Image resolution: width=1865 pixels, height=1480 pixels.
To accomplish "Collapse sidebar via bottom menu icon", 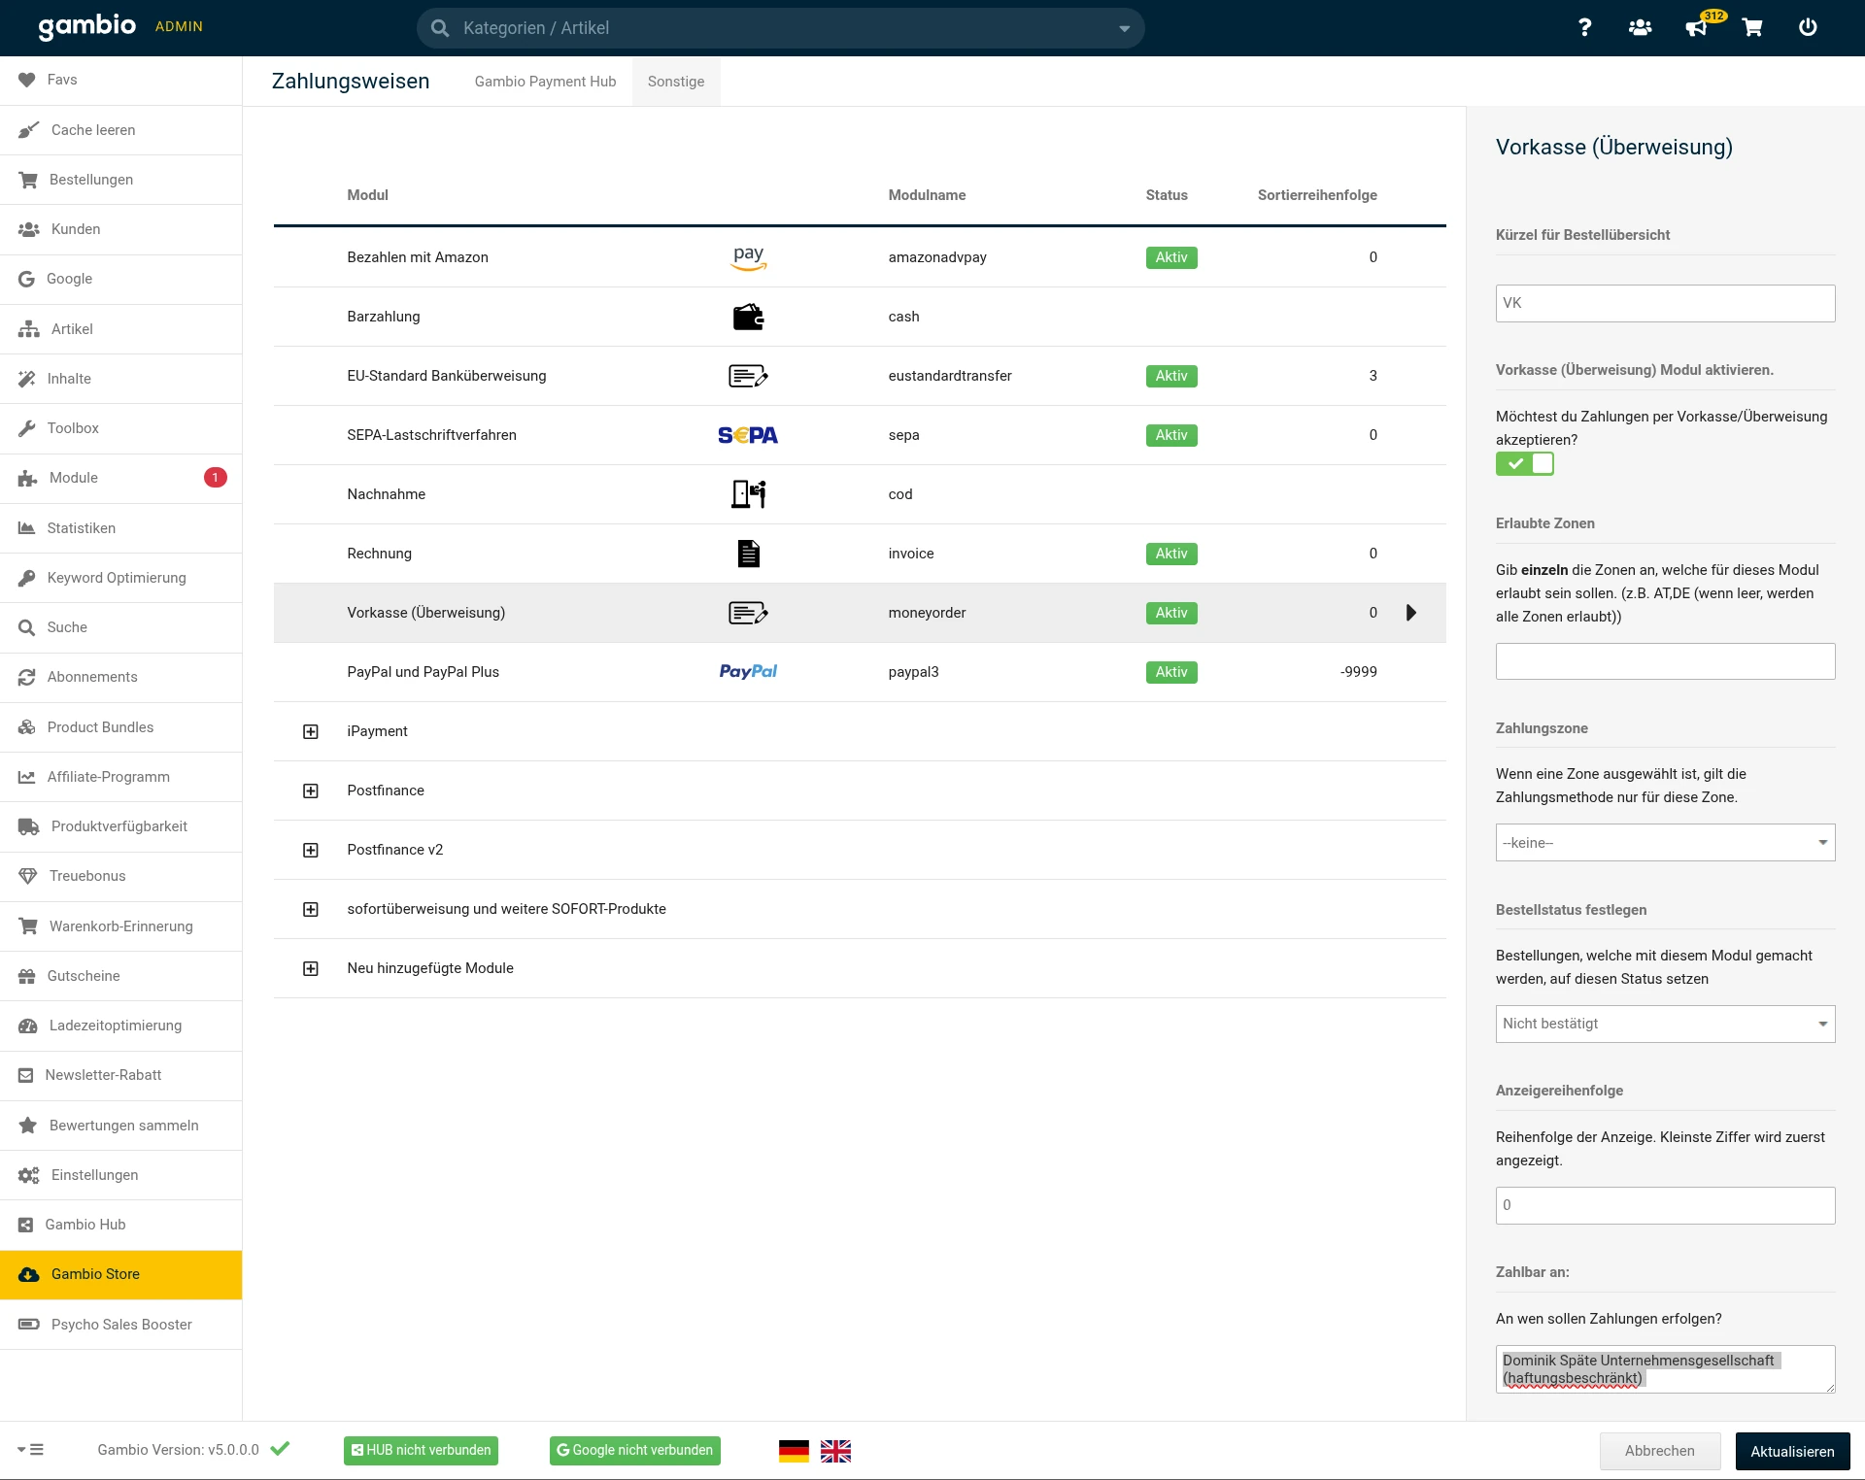I will click(31, 1450).
